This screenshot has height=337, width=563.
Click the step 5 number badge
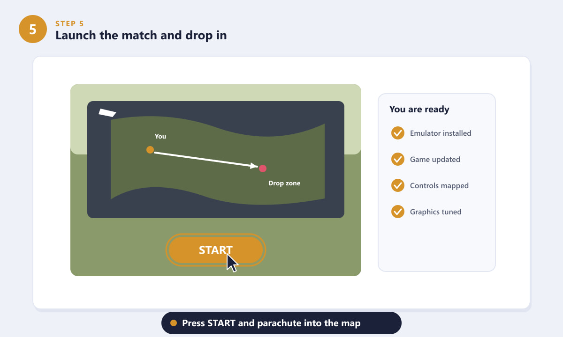coord(33,29)
